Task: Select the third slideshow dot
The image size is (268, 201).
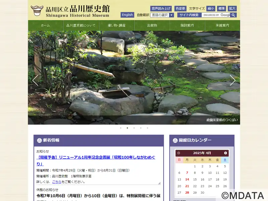Action: pos(134,128)
